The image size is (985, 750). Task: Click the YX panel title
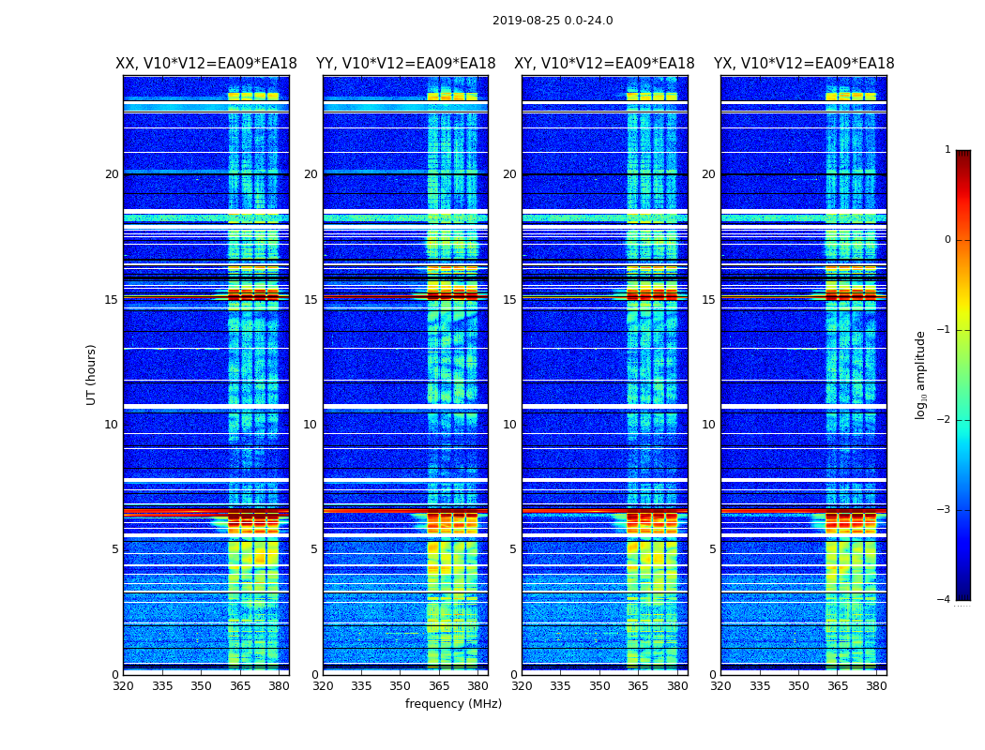tap(804, 64)
